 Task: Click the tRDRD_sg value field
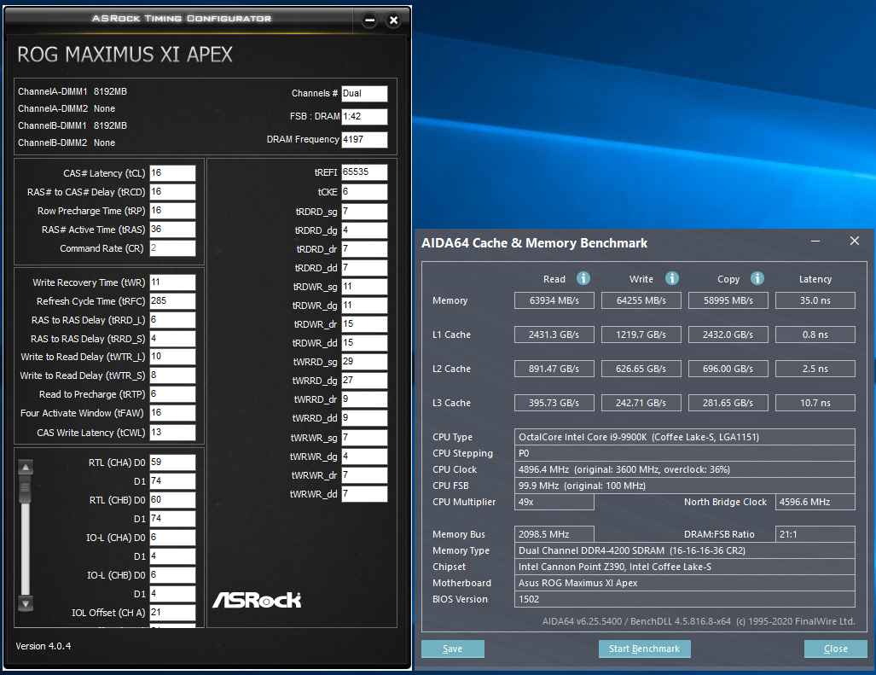pos(364,212)
